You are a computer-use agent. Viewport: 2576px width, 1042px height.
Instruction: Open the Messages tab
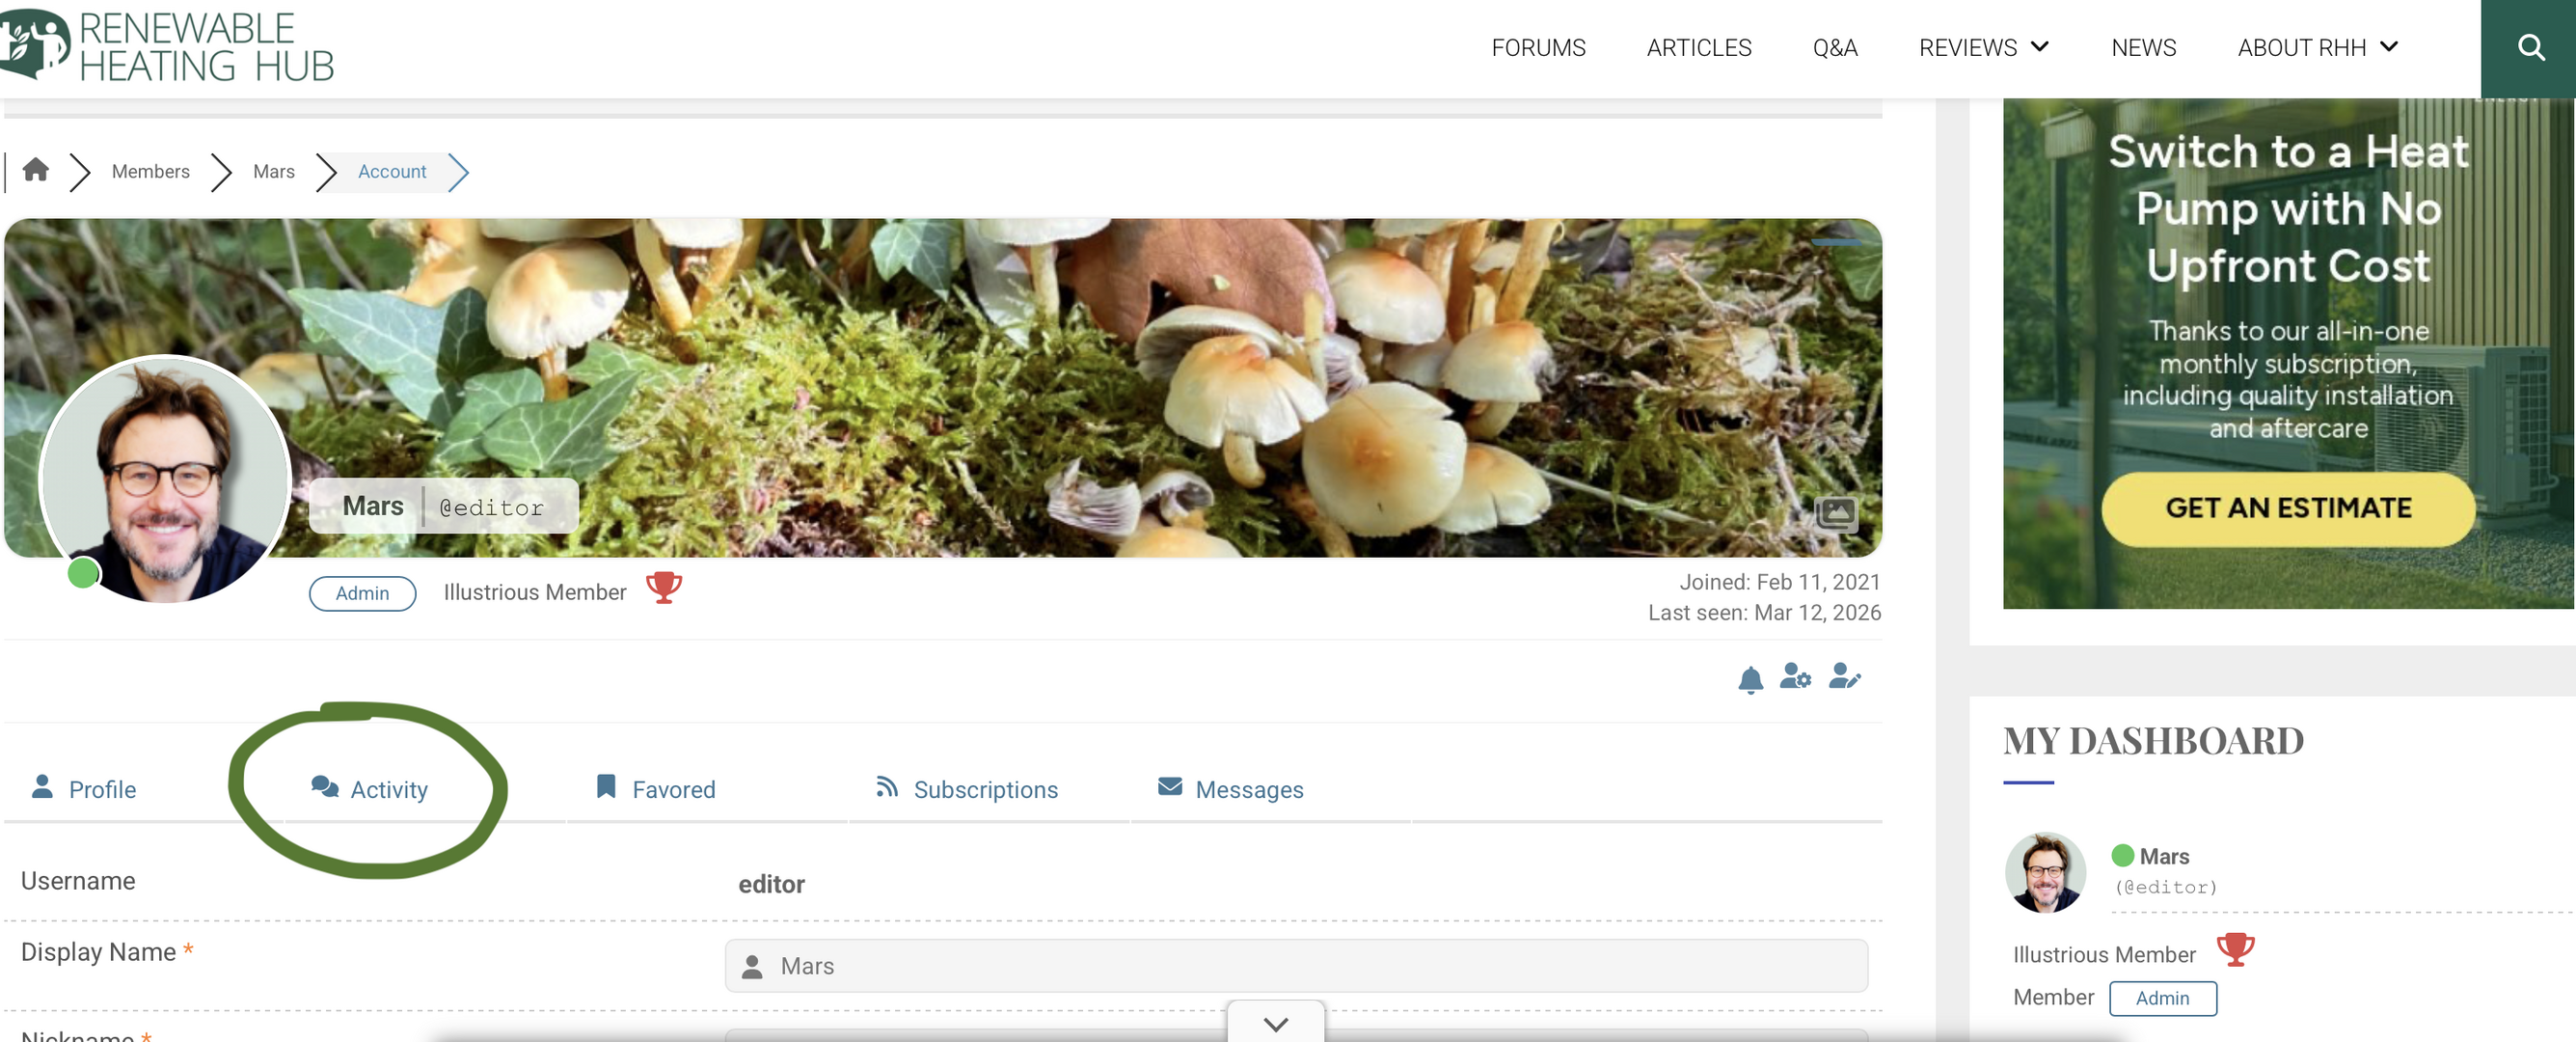point(1230,789)
